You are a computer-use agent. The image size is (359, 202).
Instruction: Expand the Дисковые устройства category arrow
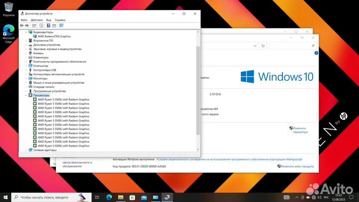(26, 45)
